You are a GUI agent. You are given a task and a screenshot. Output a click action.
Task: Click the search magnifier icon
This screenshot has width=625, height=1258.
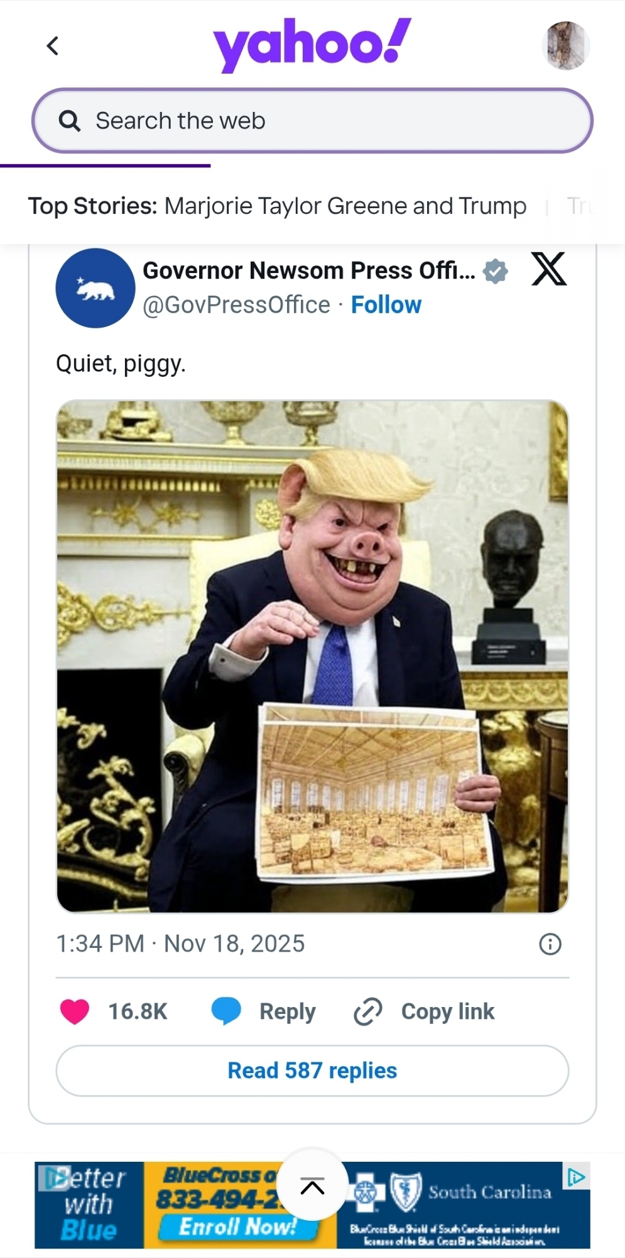69,121
